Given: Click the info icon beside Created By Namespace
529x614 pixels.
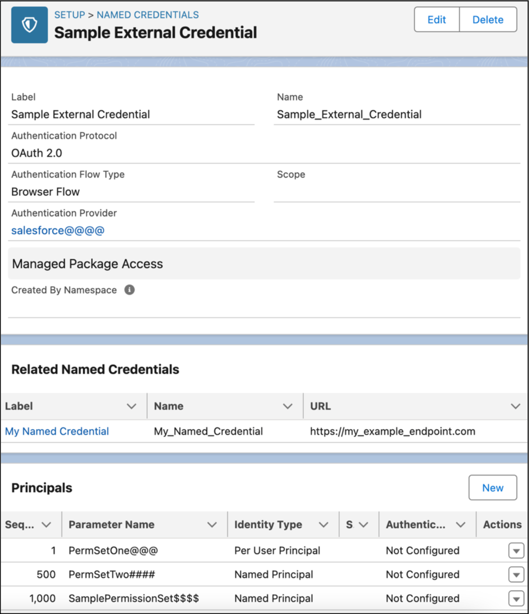Looking at the screenshot, I should pos(130,290).
